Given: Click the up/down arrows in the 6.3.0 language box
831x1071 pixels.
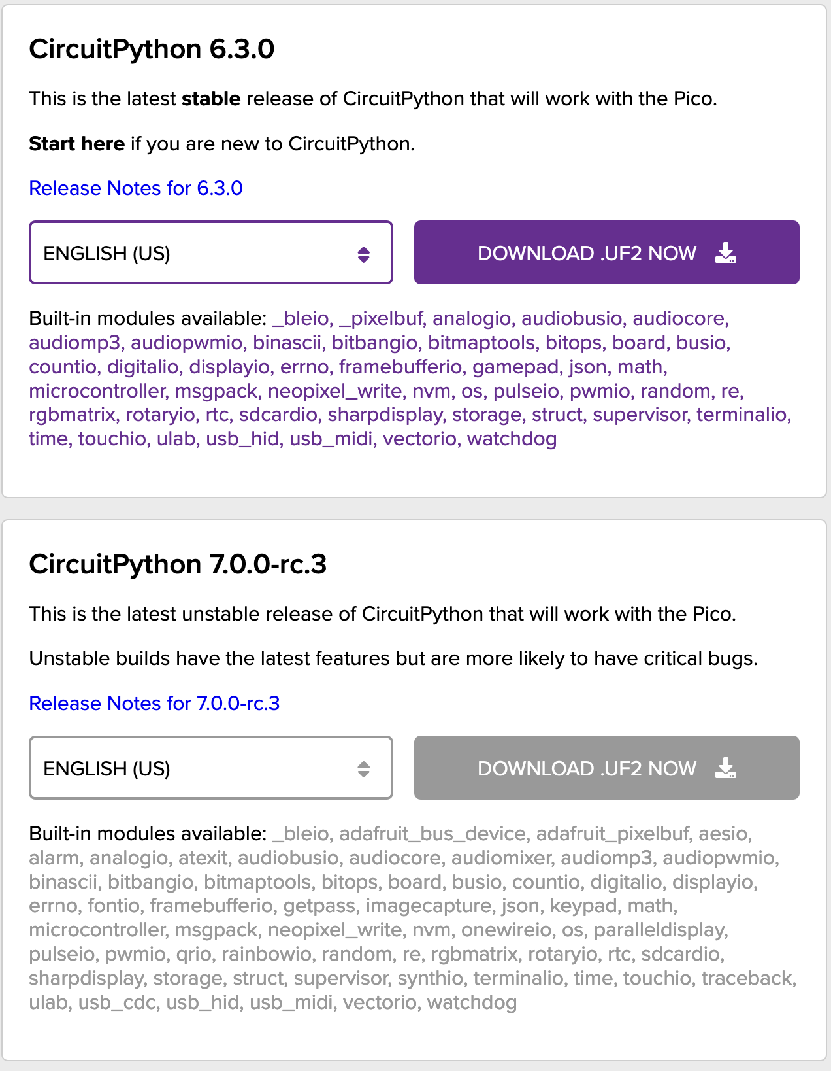Looking at the screenshot, I should [364, 252].
